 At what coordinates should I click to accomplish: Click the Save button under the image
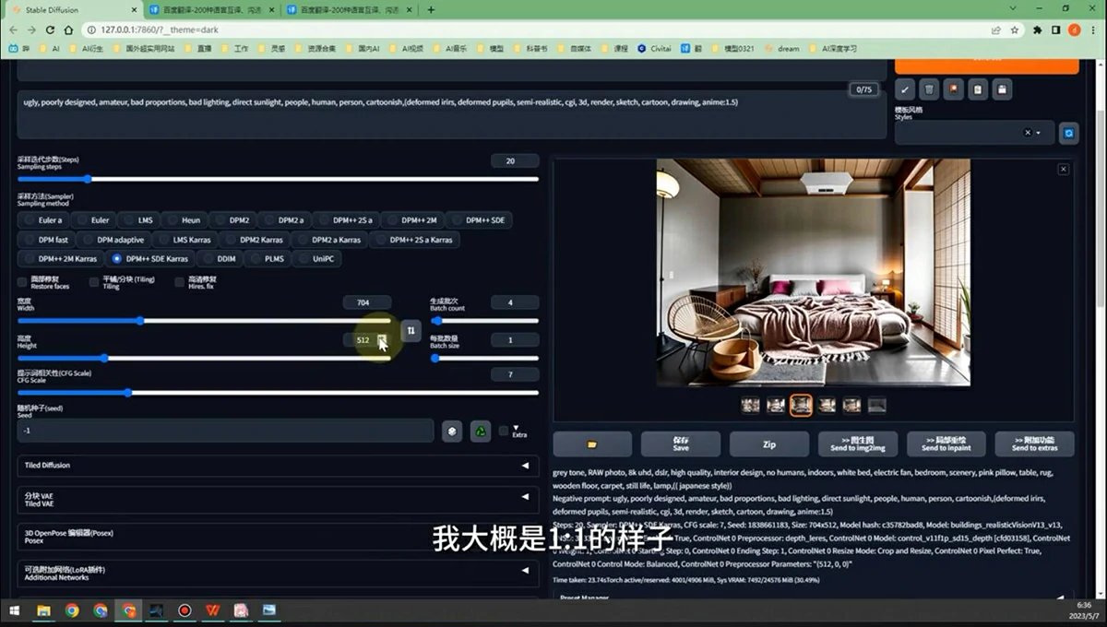click(681, 444)
